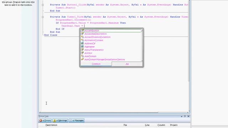
Task: Sort Error List by Line column
Action: (147, 125)
